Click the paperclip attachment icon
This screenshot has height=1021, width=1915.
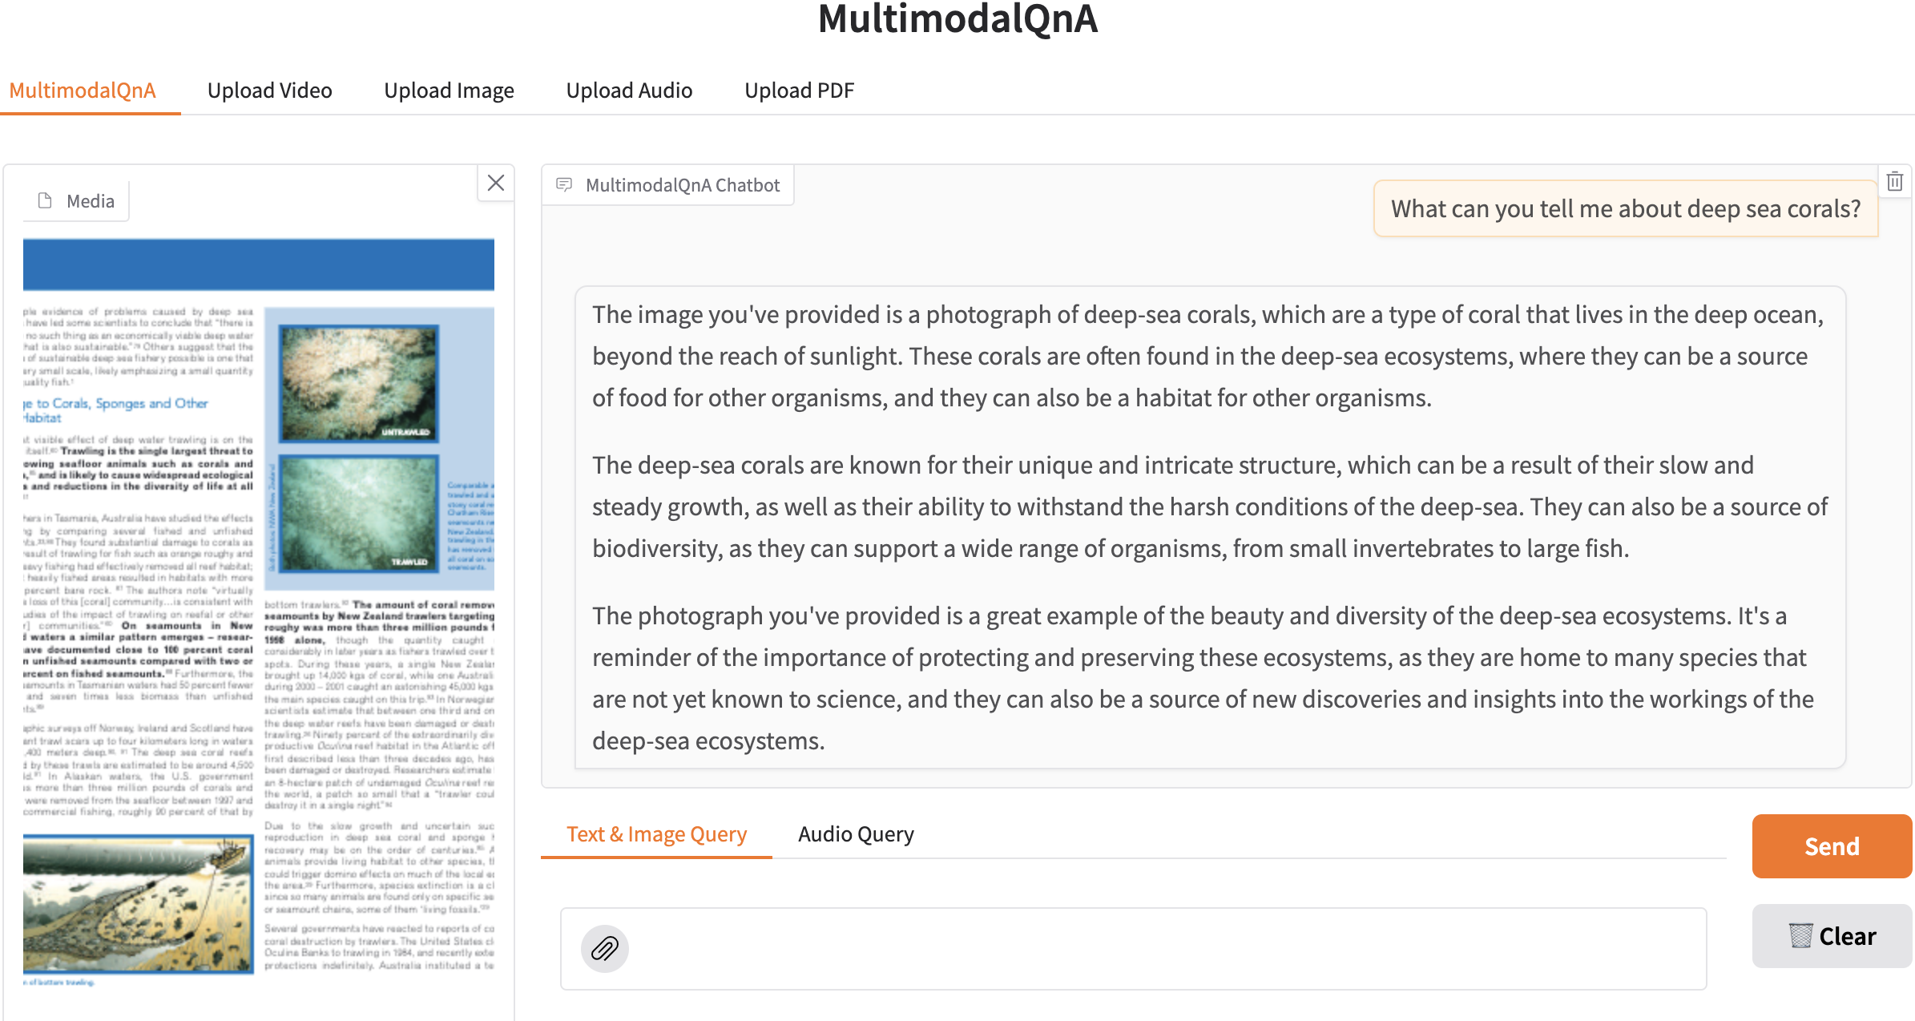click(x=604, y=949)
